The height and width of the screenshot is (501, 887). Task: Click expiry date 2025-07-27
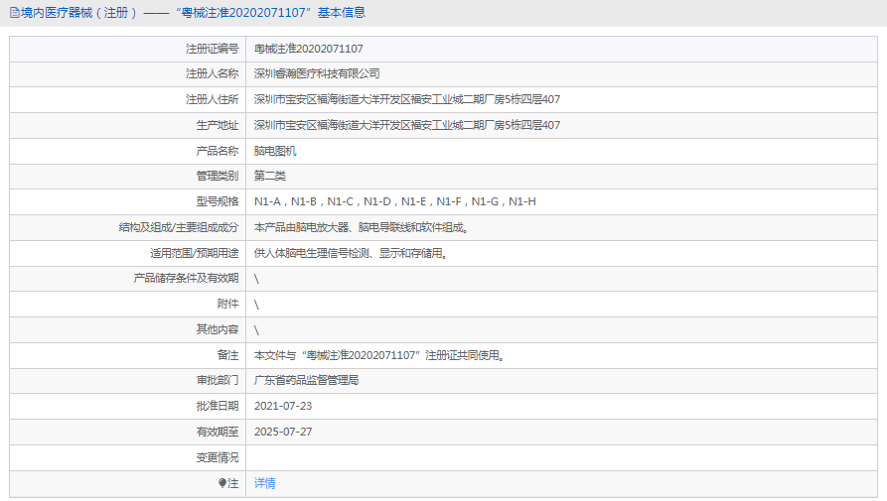coord(283,433)
